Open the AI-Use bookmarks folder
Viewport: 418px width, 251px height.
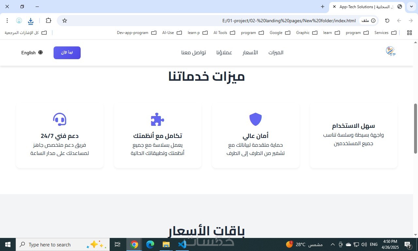tap(172, 33)
